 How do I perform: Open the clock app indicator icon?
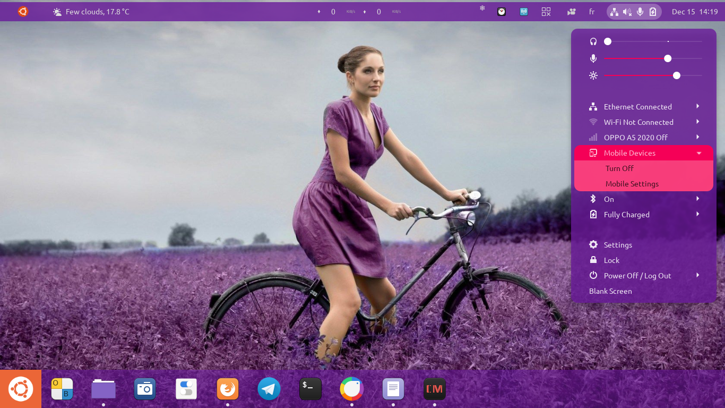click(x=502, y=12)
